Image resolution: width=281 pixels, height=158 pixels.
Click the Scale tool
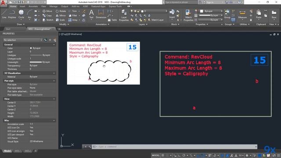tap(60, 20)
